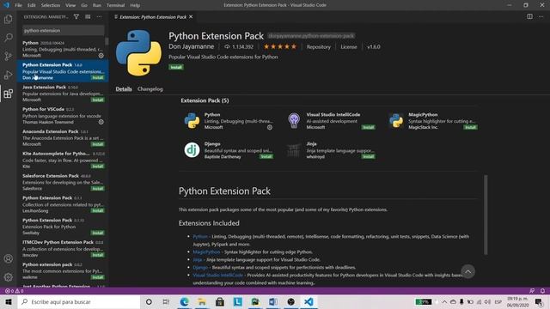Split editor right icon
The width and height of the screenshot is (550, 309).
pos(529,17)
